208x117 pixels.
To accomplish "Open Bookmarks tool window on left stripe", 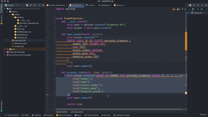I will 1,106.
